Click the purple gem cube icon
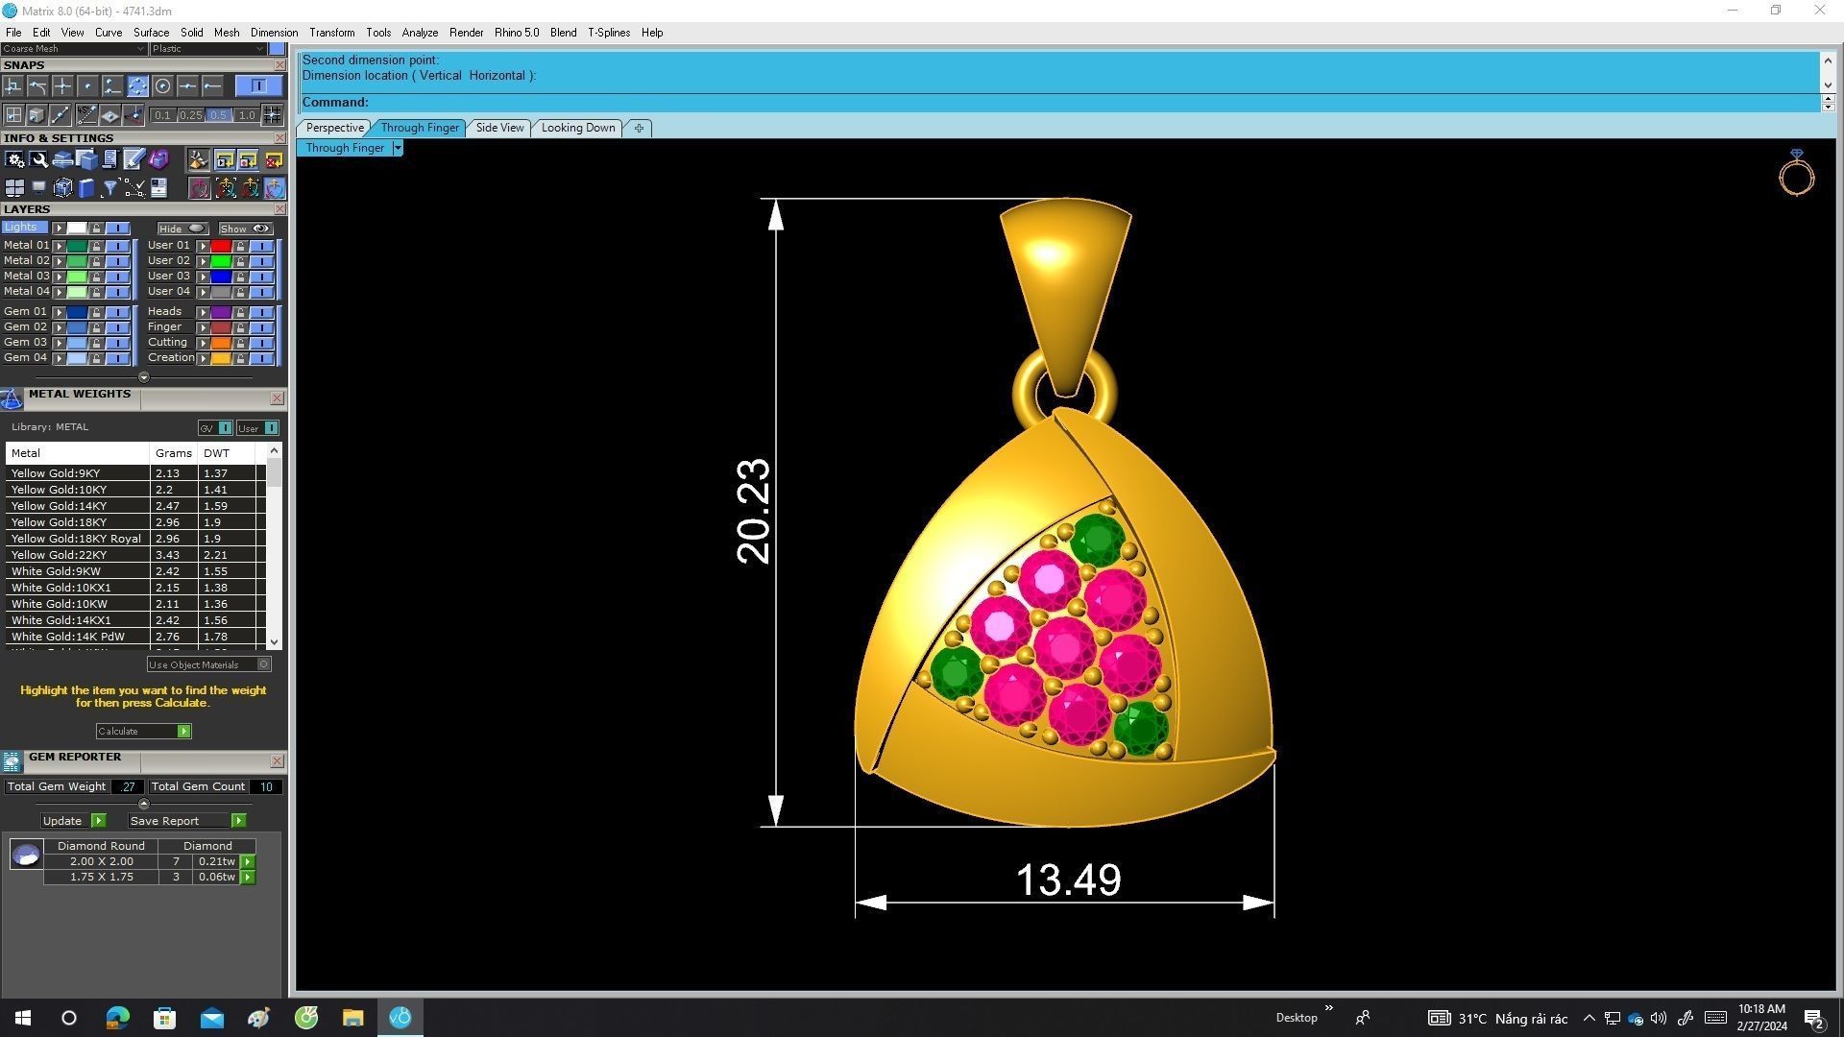Viewport: 1844px width, 1037px height. pos(158,160)
